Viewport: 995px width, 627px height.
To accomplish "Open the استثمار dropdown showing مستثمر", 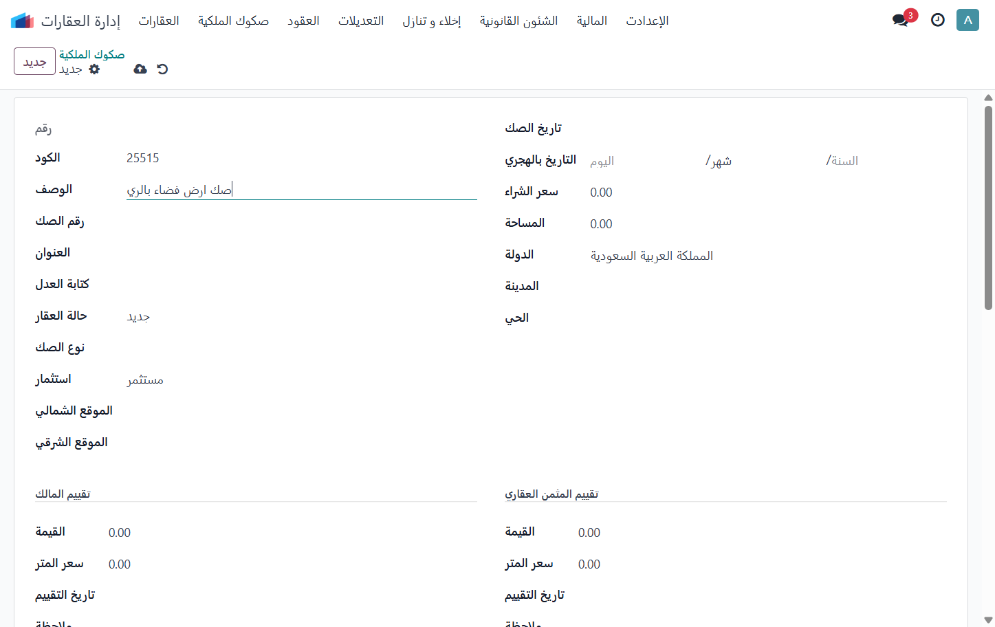I will pos(302,379).
